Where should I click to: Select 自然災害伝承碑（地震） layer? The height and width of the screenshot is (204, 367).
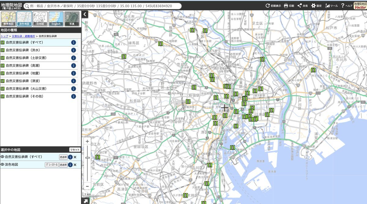[23, 73]
